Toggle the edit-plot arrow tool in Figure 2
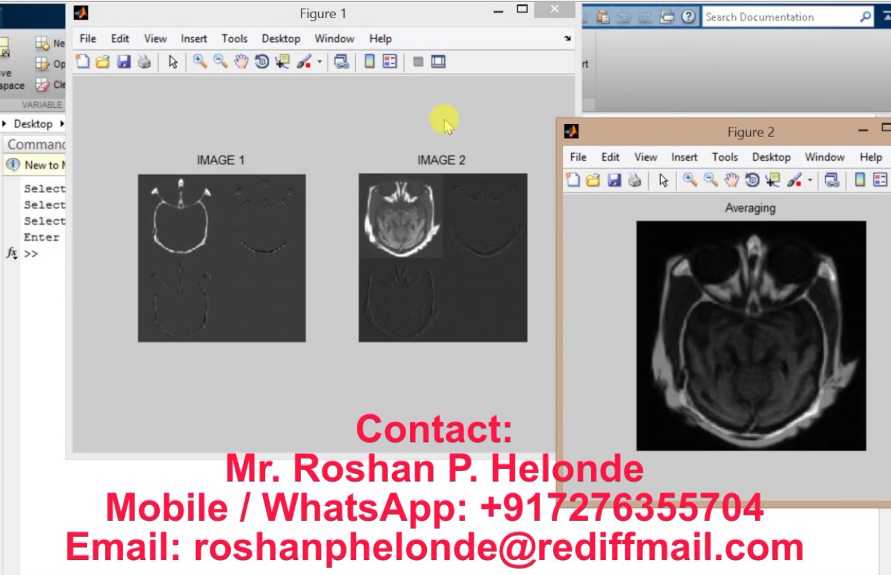Viewport: 891px width, 575px height. pos(663,180)
